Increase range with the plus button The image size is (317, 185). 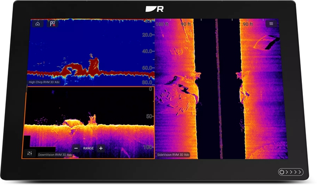tap(100, 148)
